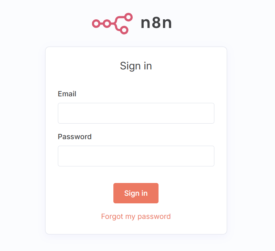This screenshot has height=251, width=275.
Task: Click the top-right circle node of the logo
Action: coord(129,17)
